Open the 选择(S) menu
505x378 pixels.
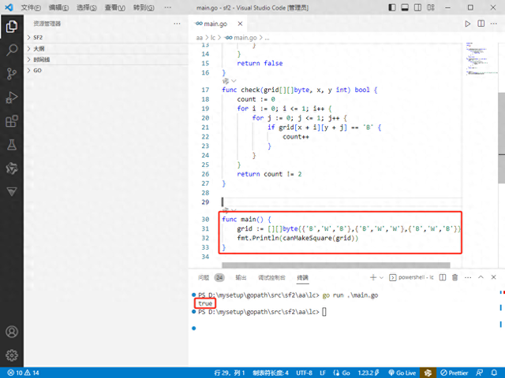point(86,8)
